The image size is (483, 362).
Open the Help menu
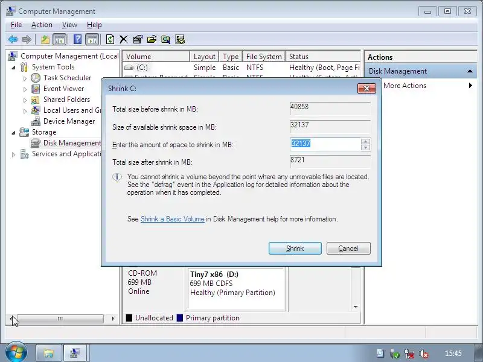click(x=94, y=25)
